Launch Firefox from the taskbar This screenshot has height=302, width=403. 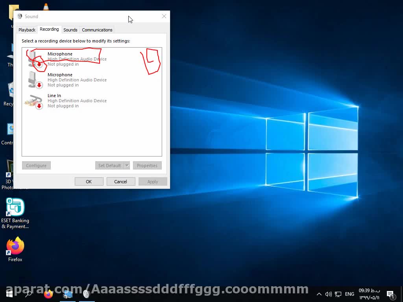48,294
